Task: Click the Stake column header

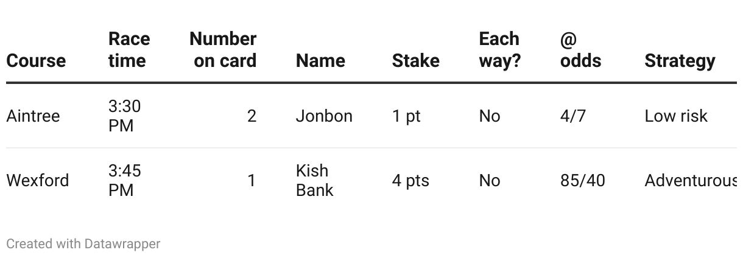Action: (416, 61)
